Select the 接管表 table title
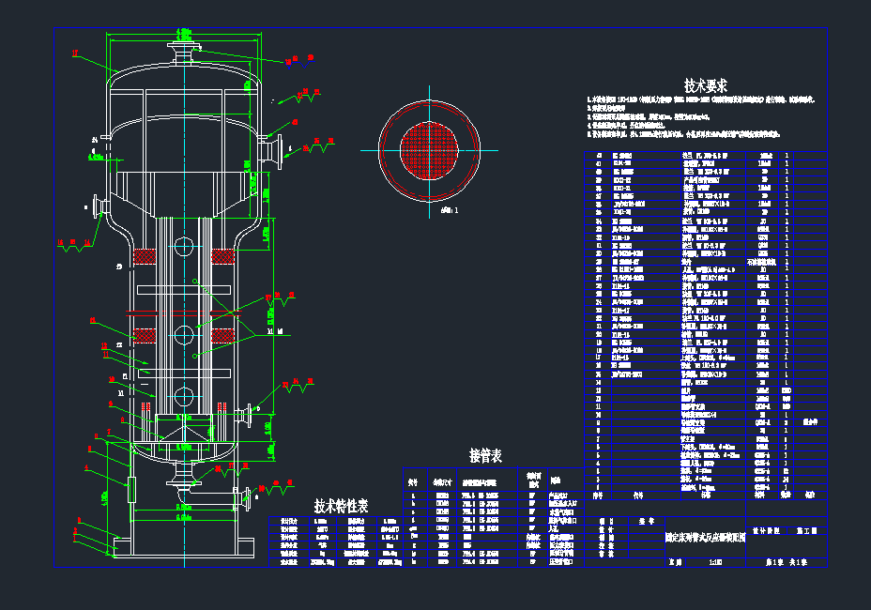 485,456
